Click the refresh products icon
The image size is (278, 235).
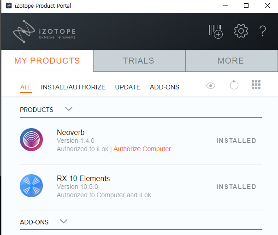[234, 85]
